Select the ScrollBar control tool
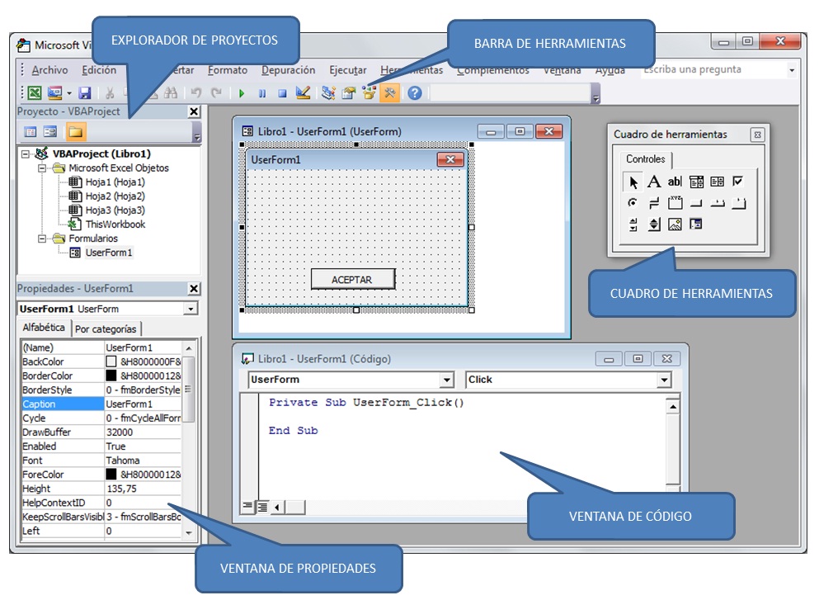819x600 pixels. (x=633, y=224)
